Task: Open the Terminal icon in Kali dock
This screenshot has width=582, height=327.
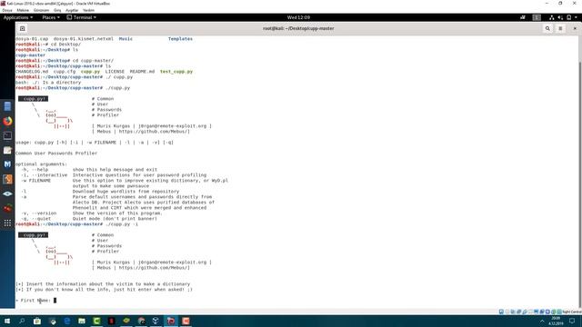Action: pos(7,135)
